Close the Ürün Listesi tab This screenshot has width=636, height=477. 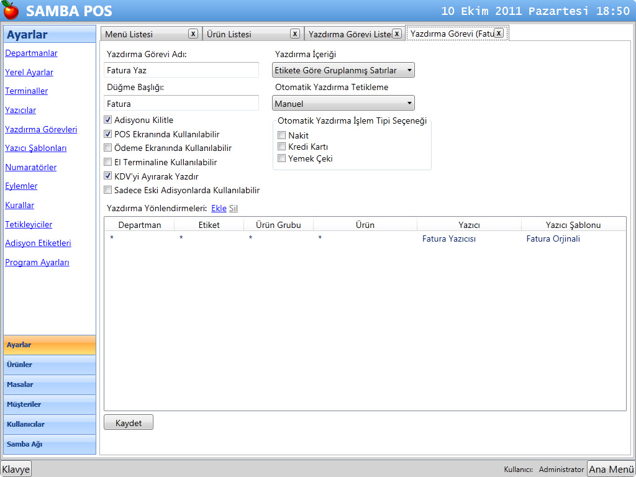point(295,34)
